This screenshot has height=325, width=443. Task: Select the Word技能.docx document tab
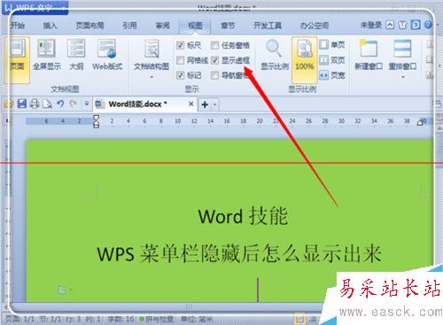click(x=144, y=104)
